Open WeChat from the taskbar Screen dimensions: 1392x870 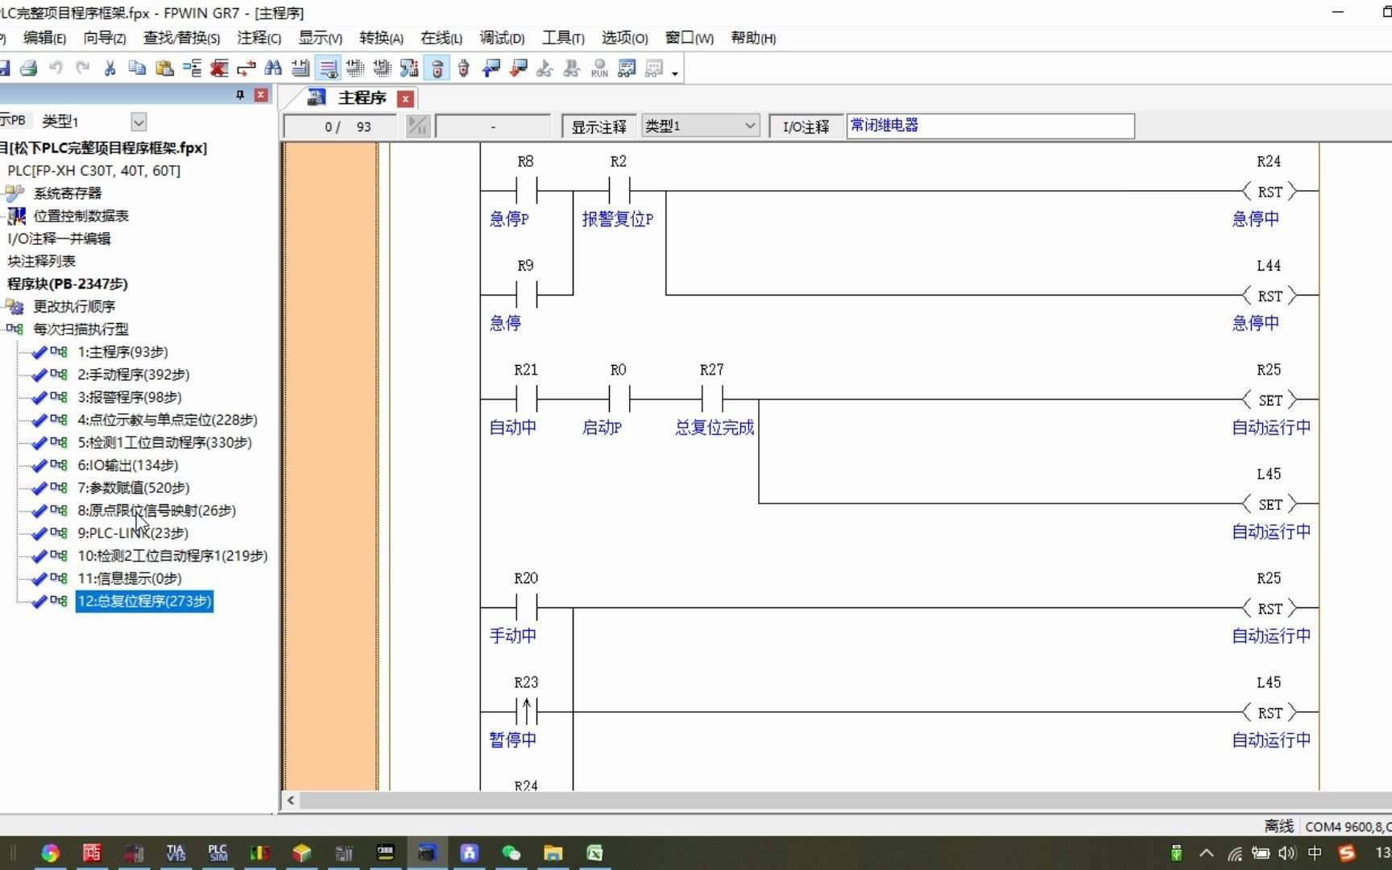pos(511,853)
